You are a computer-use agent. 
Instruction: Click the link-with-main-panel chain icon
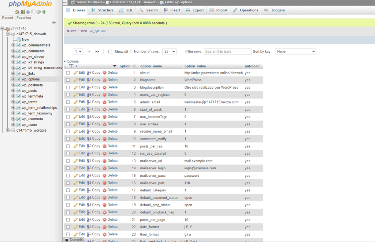pyautogui.click(x=54, y=22)
